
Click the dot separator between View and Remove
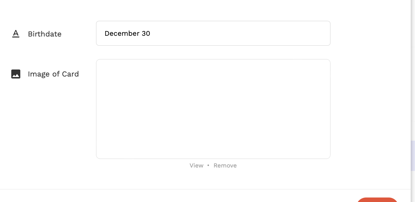tap(208, 165)
